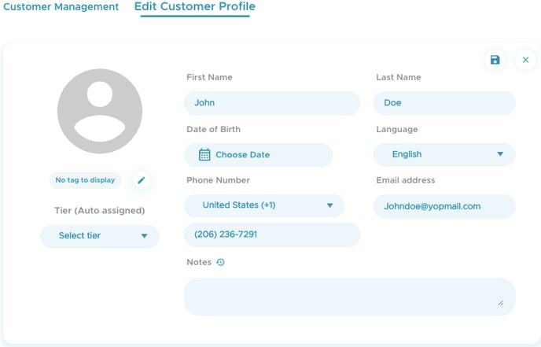Viewport: 541px width, 347px height.
Task: Click the profile avatar placeholder image
Action: point(100,111)
